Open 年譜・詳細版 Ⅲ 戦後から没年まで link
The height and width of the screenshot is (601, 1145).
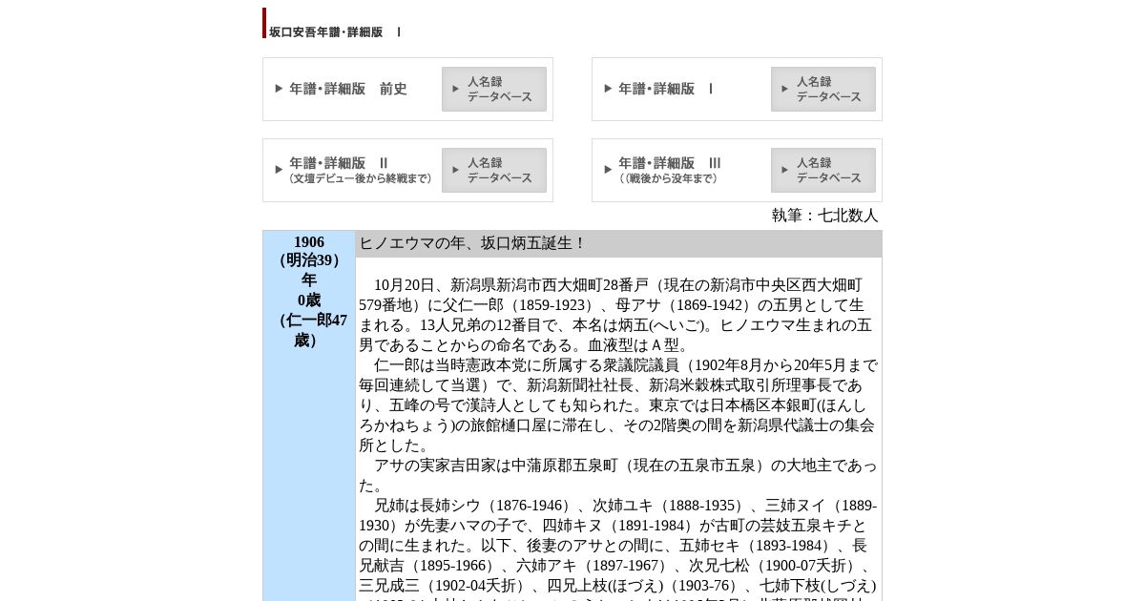(x=670, y=170)
